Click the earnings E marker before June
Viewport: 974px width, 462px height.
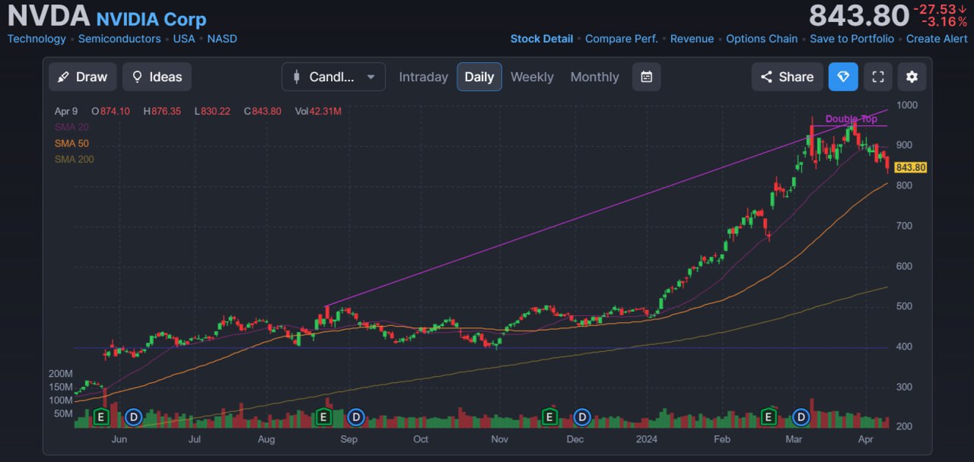101,416
